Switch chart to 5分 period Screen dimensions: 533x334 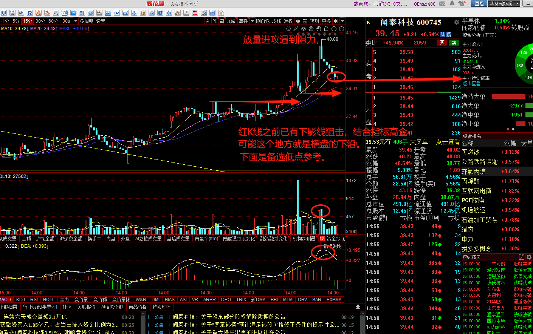tap(15, 21)
